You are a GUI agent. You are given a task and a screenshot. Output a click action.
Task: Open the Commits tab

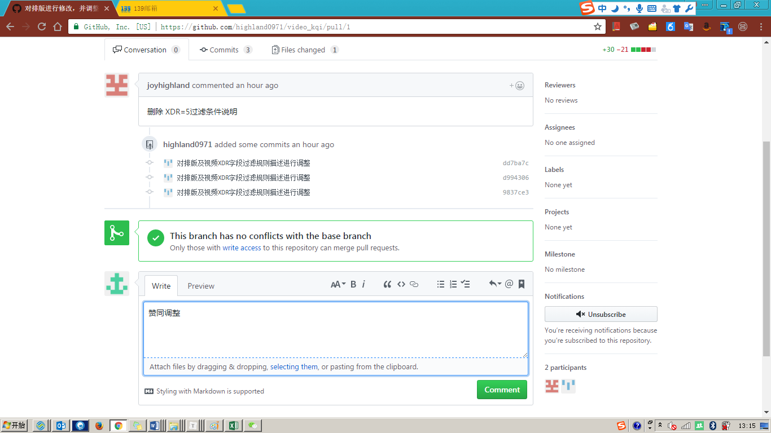click(x=225, y=50)
